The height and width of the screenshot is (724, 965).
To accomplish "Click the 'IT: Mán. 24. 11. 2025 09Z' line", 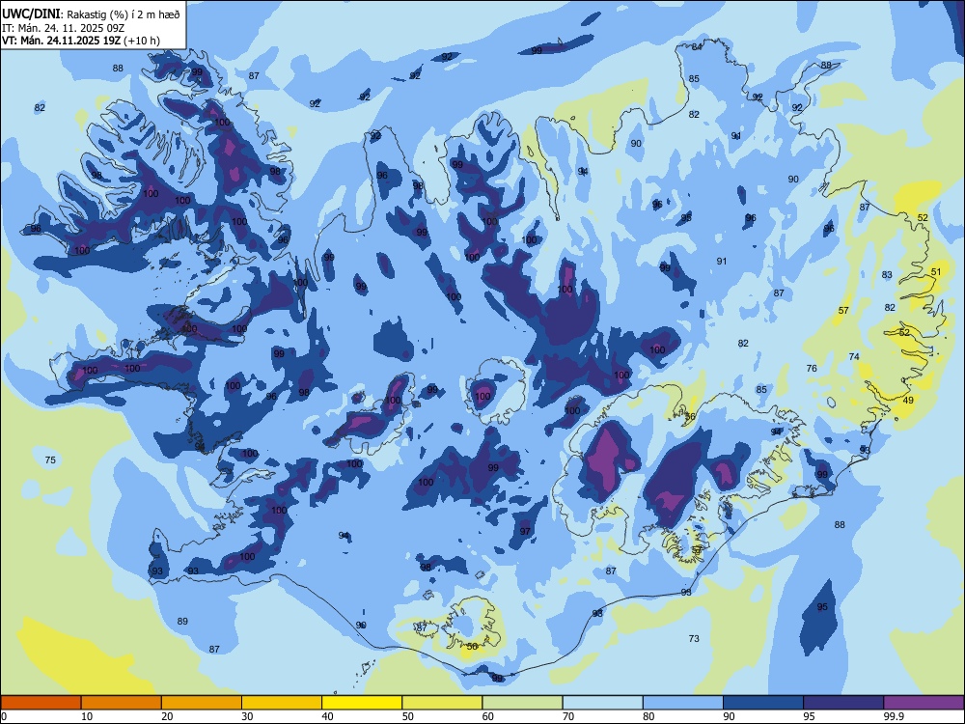I will click(x=65, y=28).
